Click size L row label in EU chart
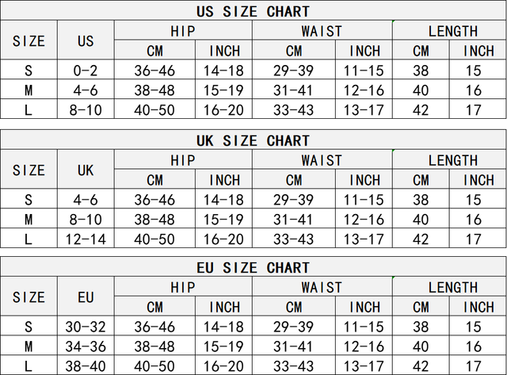 tap(29, 365)
